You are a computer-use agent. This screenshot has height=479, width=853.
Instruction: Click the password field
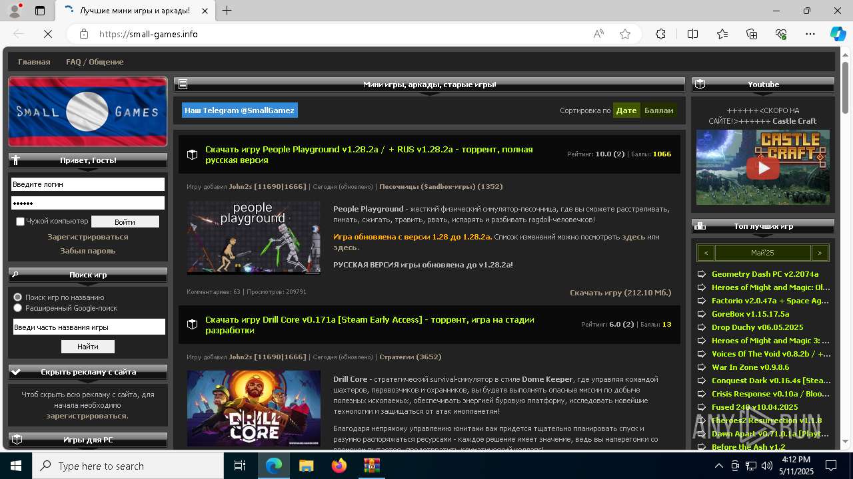[x=87, y=203]
